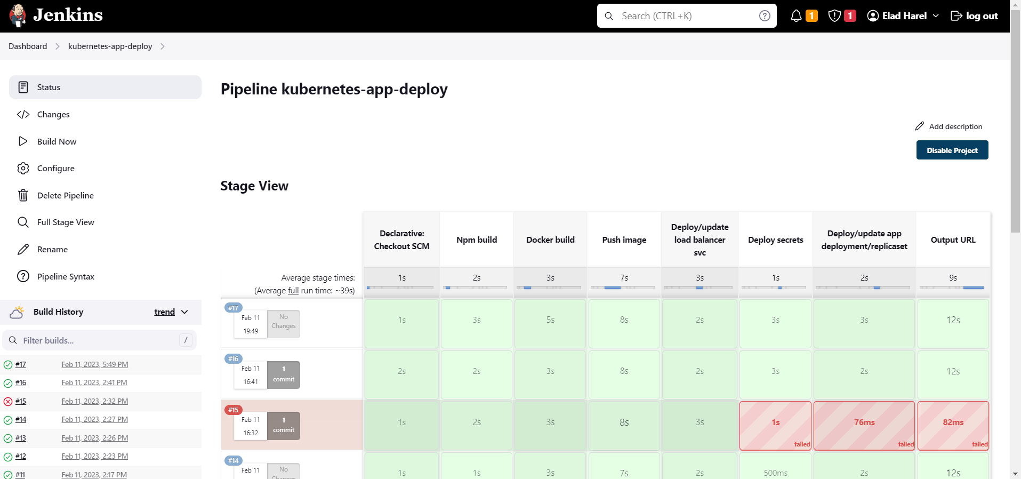Open notifications bell icon
Image resolution: width=1021 pixels, height=479 pixels.
[796, 16]
